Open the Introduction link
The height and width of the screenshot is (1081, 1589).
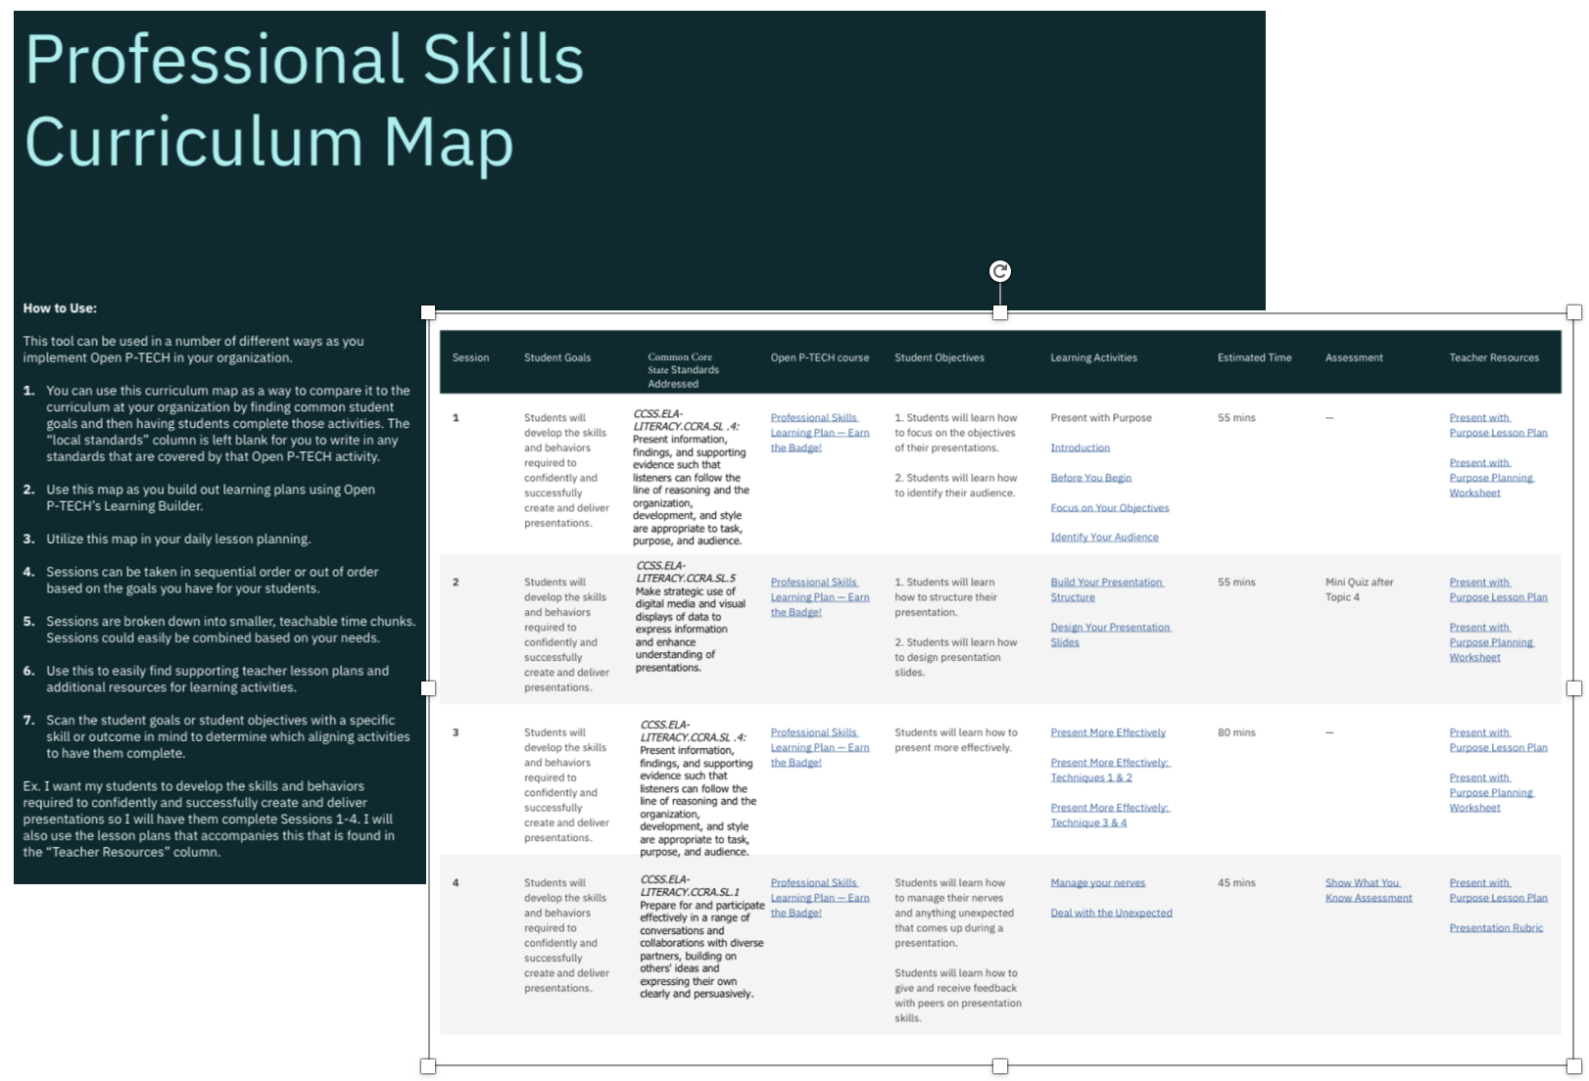point(1080,447)
